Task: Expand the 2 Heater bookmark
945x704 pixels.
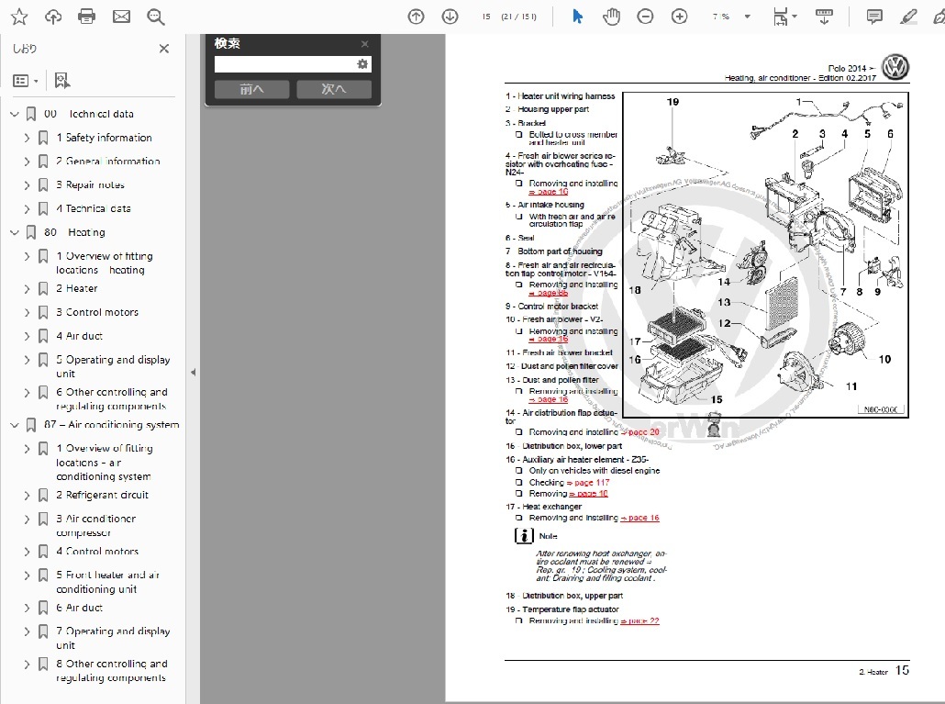Action: 28,289
